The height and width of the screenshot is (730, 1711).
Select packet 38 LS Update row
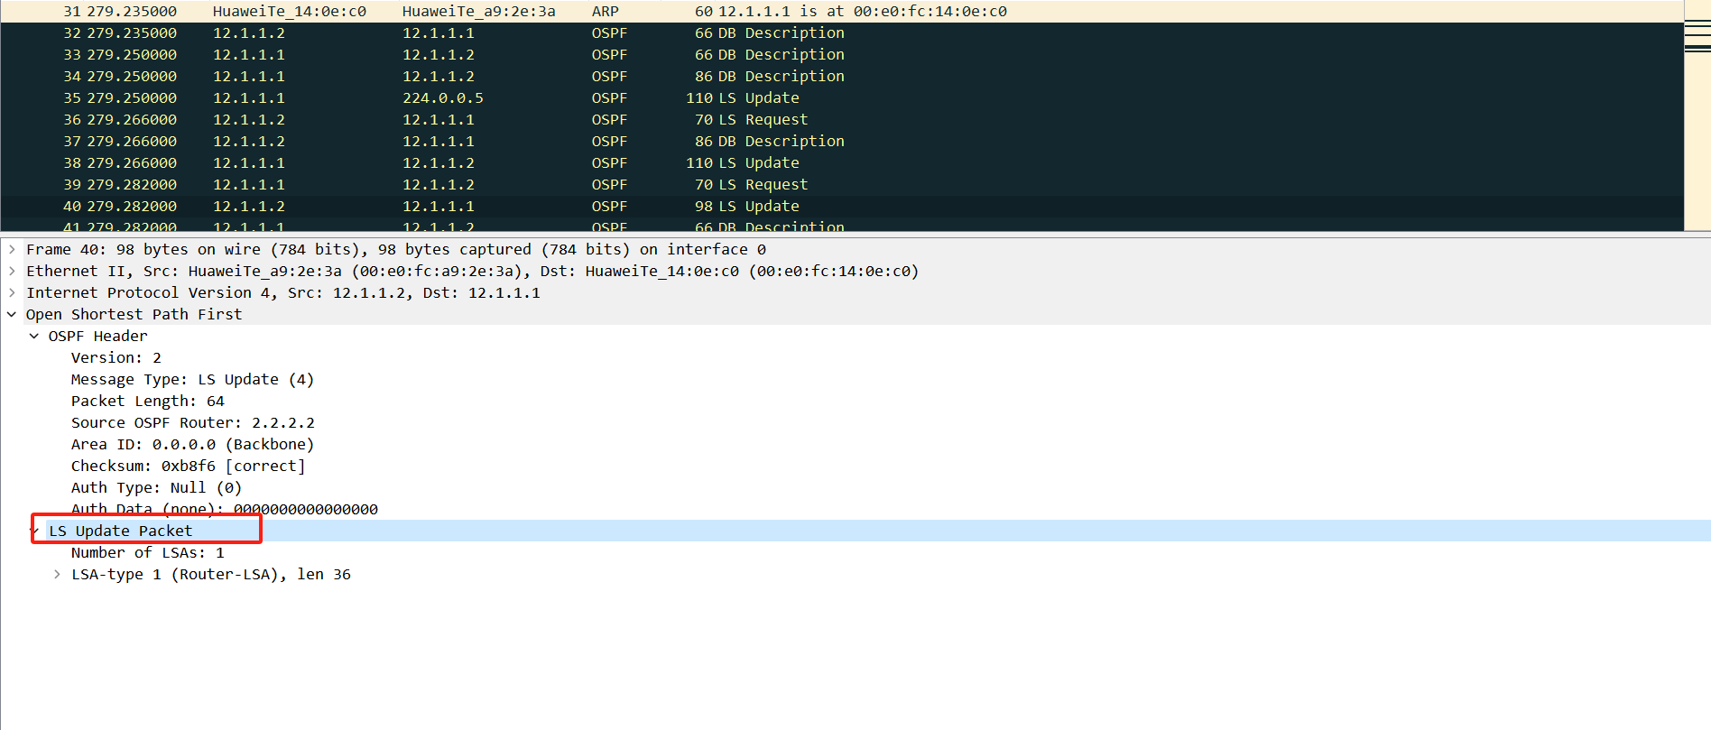click(x=842, y=163)
